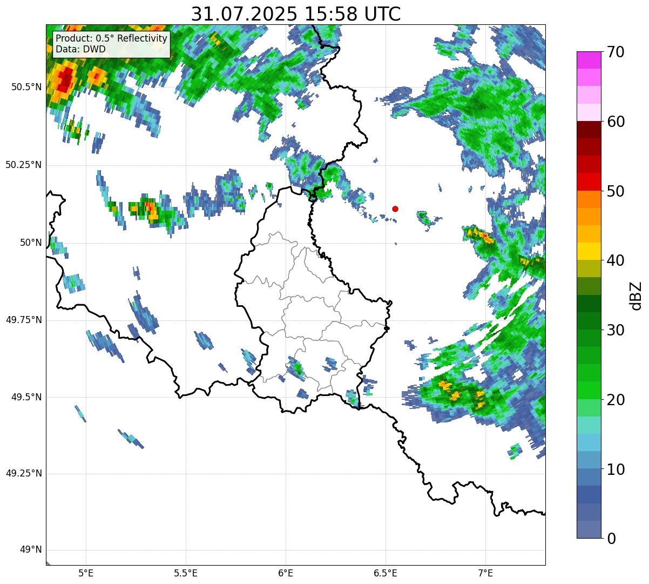
Task: Click the red storm core near 50.5°N
Action: [65, 80]
